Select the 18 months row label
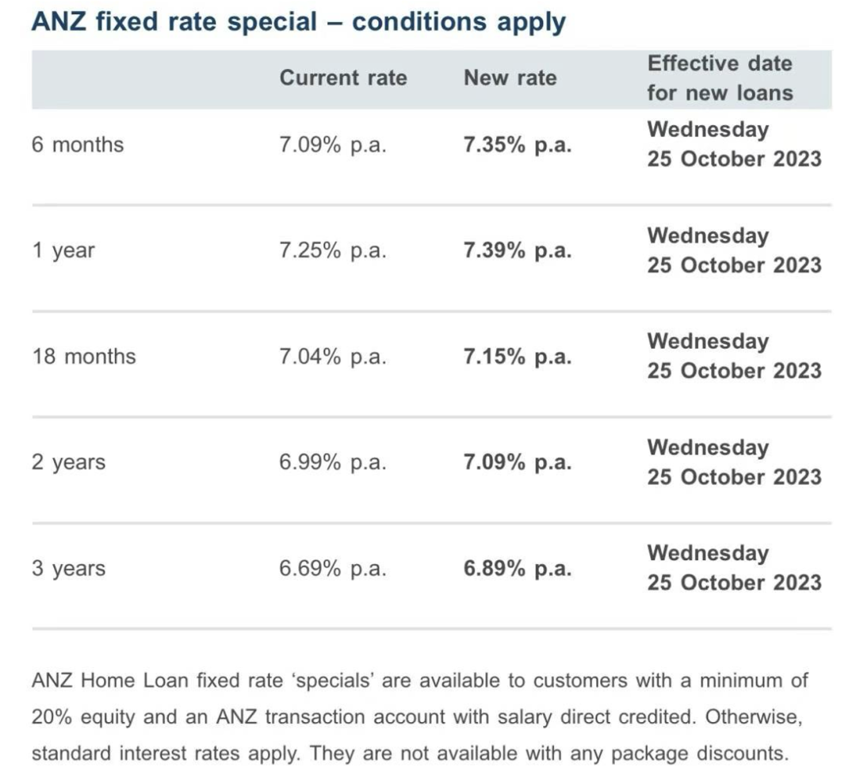856x783 pixels. click(x=83, y=357)
